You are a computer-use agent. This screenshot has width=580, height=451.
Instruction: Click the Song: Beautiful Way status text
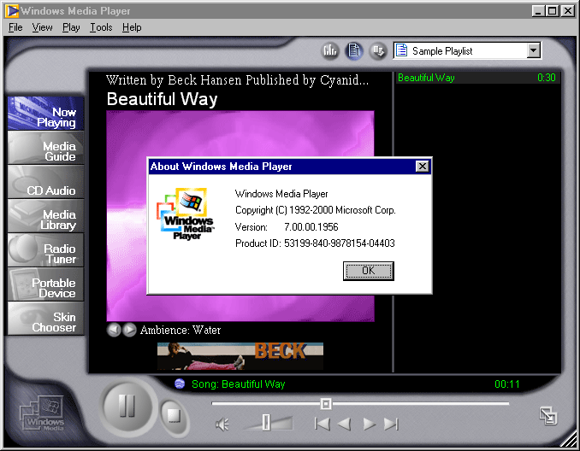pyautogui.click(x=238, y=384)
